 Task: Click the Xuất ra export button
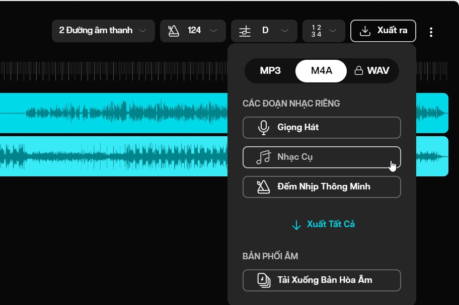(383, 31)
